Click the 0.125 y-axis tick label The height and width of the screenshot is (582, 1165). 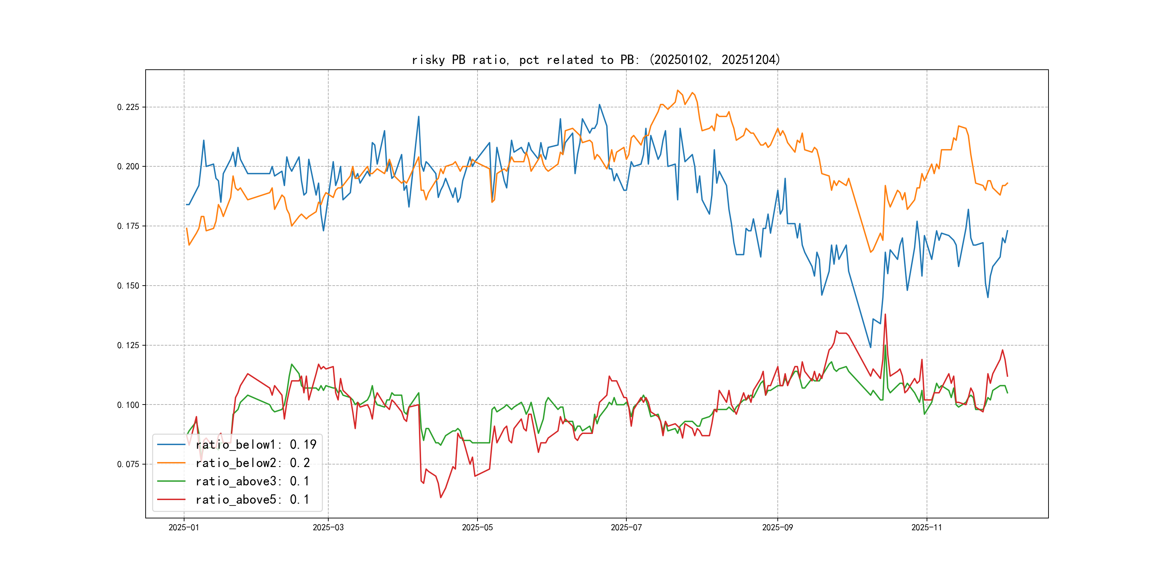(128, 345)
